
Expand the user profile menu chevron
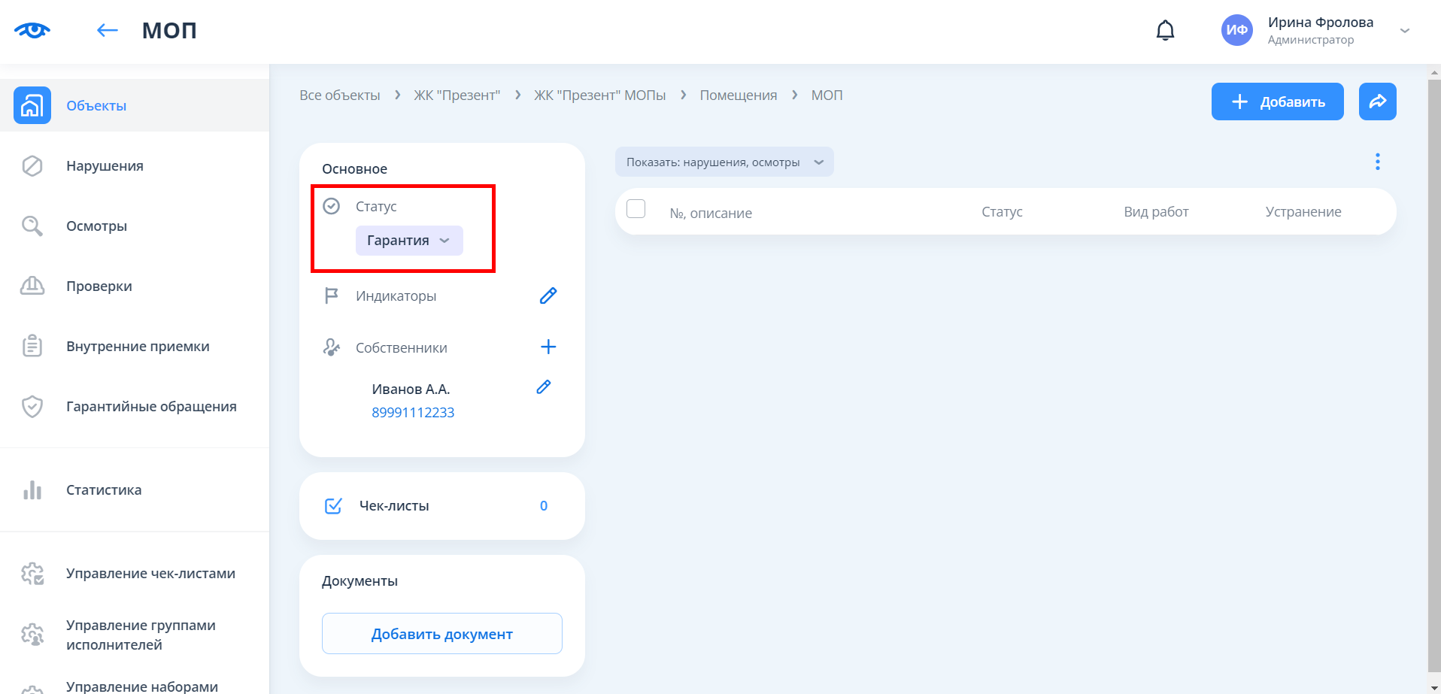point(1404,31)
